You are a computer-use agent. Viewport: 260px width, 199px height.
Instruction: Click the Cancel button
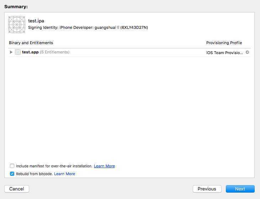17,189
